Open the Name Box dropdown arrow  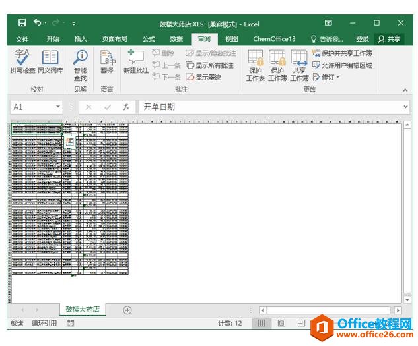coord(58,107)
